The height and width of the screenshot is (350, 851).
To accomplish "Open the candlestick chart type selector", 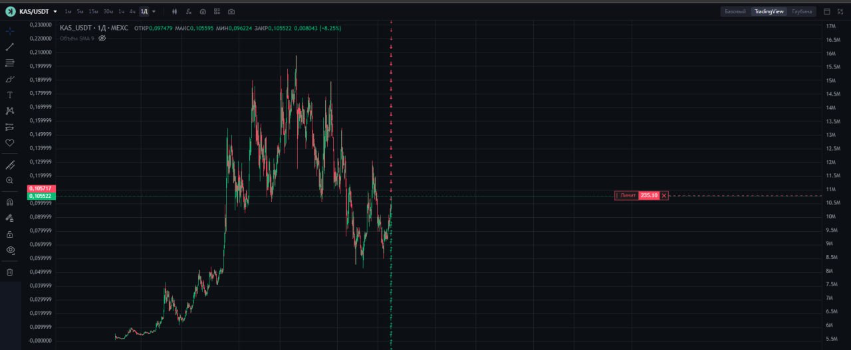I will tap(174, 11).
